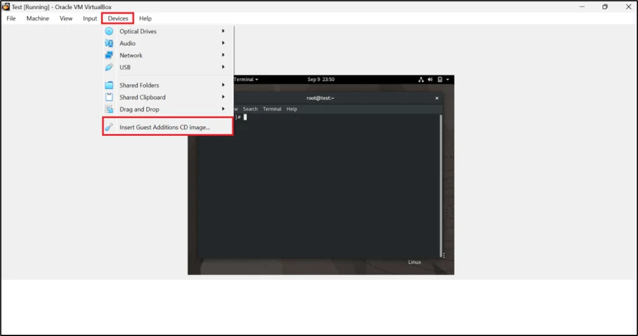Viewport: 638px width, 336px height.
Task: Click the guest clock Sep 9 23:50
Action: coord(321,79)
